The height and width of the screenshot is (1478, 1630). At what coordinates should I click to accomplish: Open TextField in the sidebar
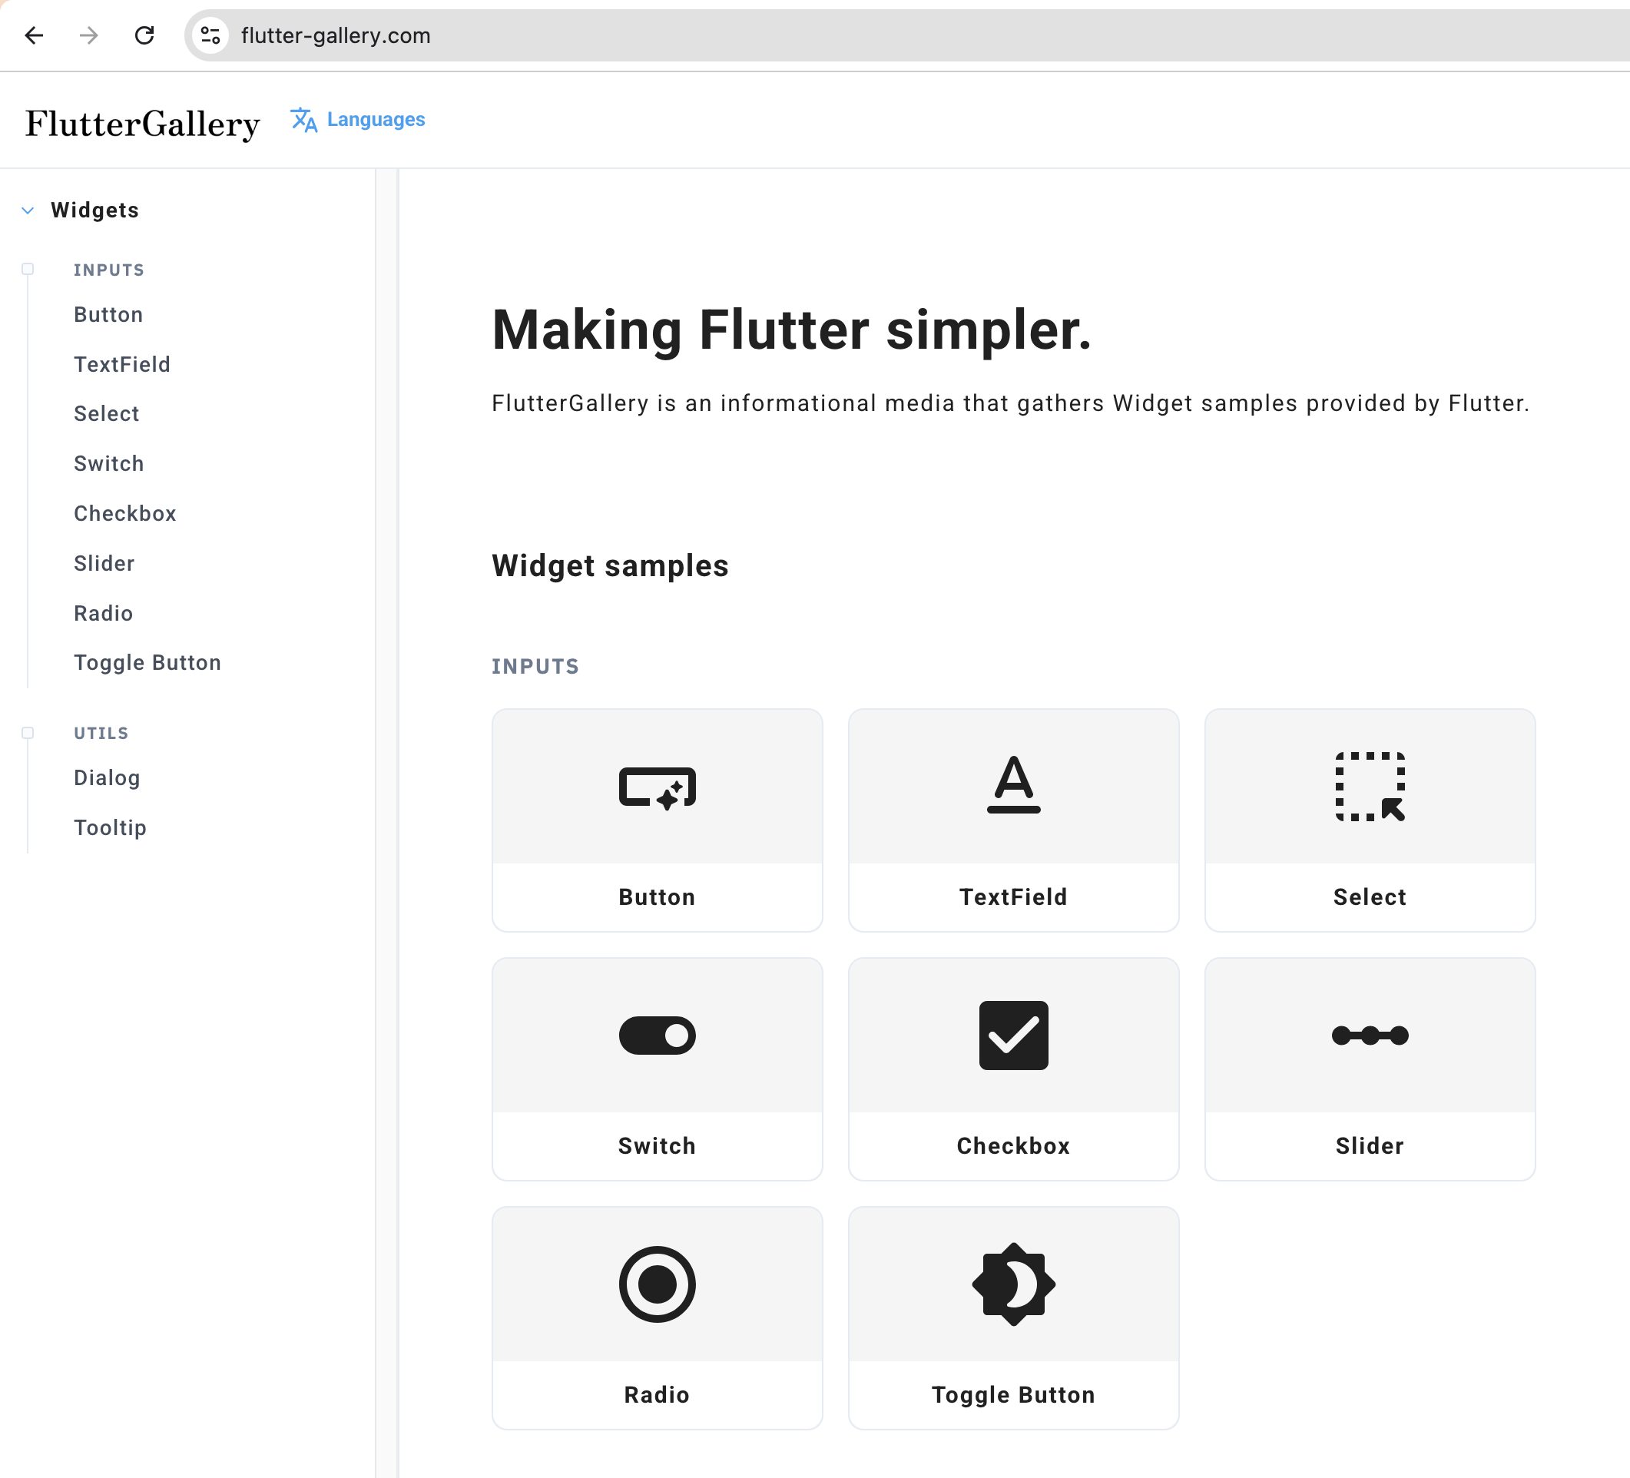pyautogui.click(x=122, y=365)
